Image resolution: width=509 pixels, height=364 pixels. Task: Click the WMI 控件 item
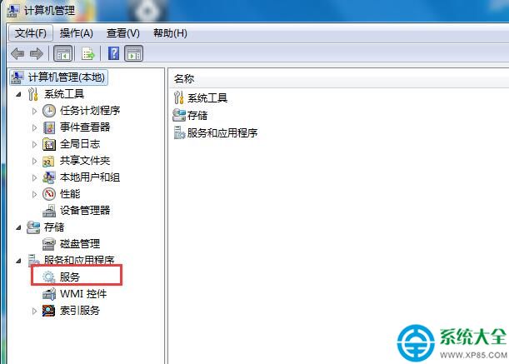[x=83, y=294]
